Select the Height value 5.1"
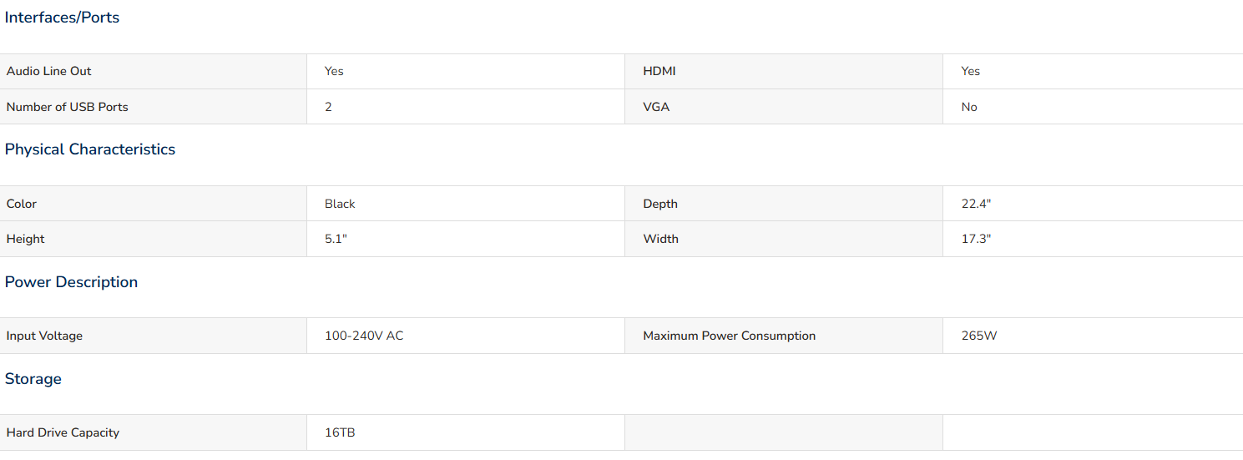Viewport: 1243px width, 460px height. click(336, 239)
